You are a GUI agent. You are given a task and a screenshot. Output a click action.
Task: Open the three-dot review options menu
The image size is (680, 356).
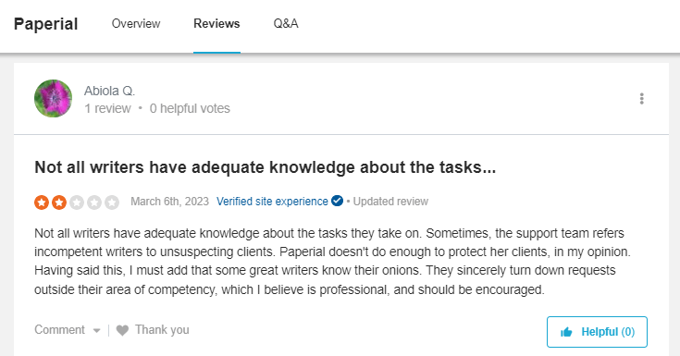(x=641, y=99)
